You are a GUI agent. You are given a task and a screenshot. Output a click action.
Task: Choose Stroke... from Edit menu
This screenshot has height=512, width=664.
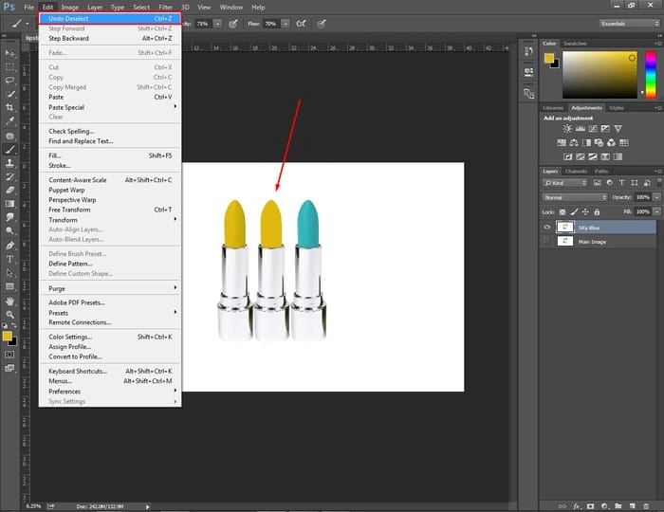(110, 165)
